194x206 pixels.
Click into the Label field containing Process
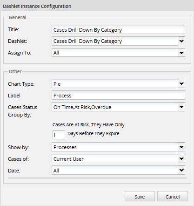118,95
